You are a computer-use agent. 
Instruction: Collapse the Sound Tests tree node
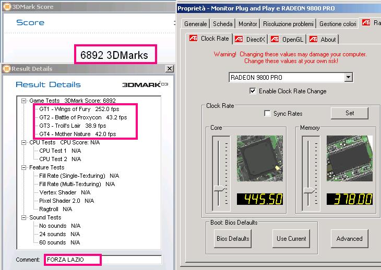click(23, 217)
